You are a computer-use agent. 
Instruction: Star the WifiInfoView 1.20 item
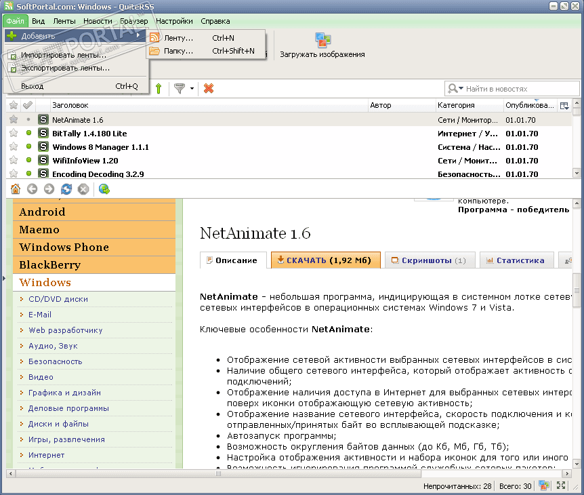tap(14, 160)
